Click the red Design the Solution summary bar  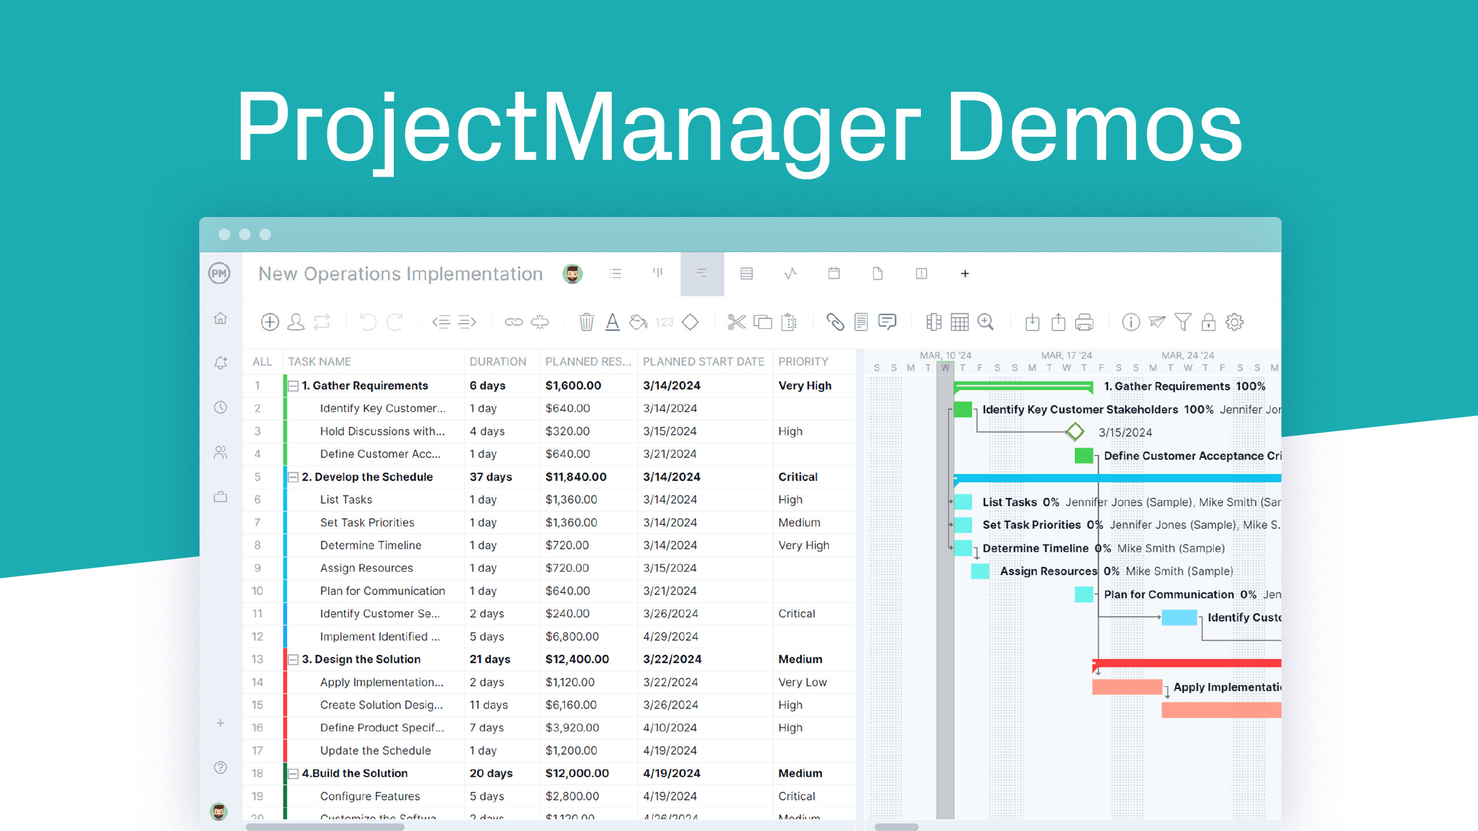click(x=1186, y=663)
